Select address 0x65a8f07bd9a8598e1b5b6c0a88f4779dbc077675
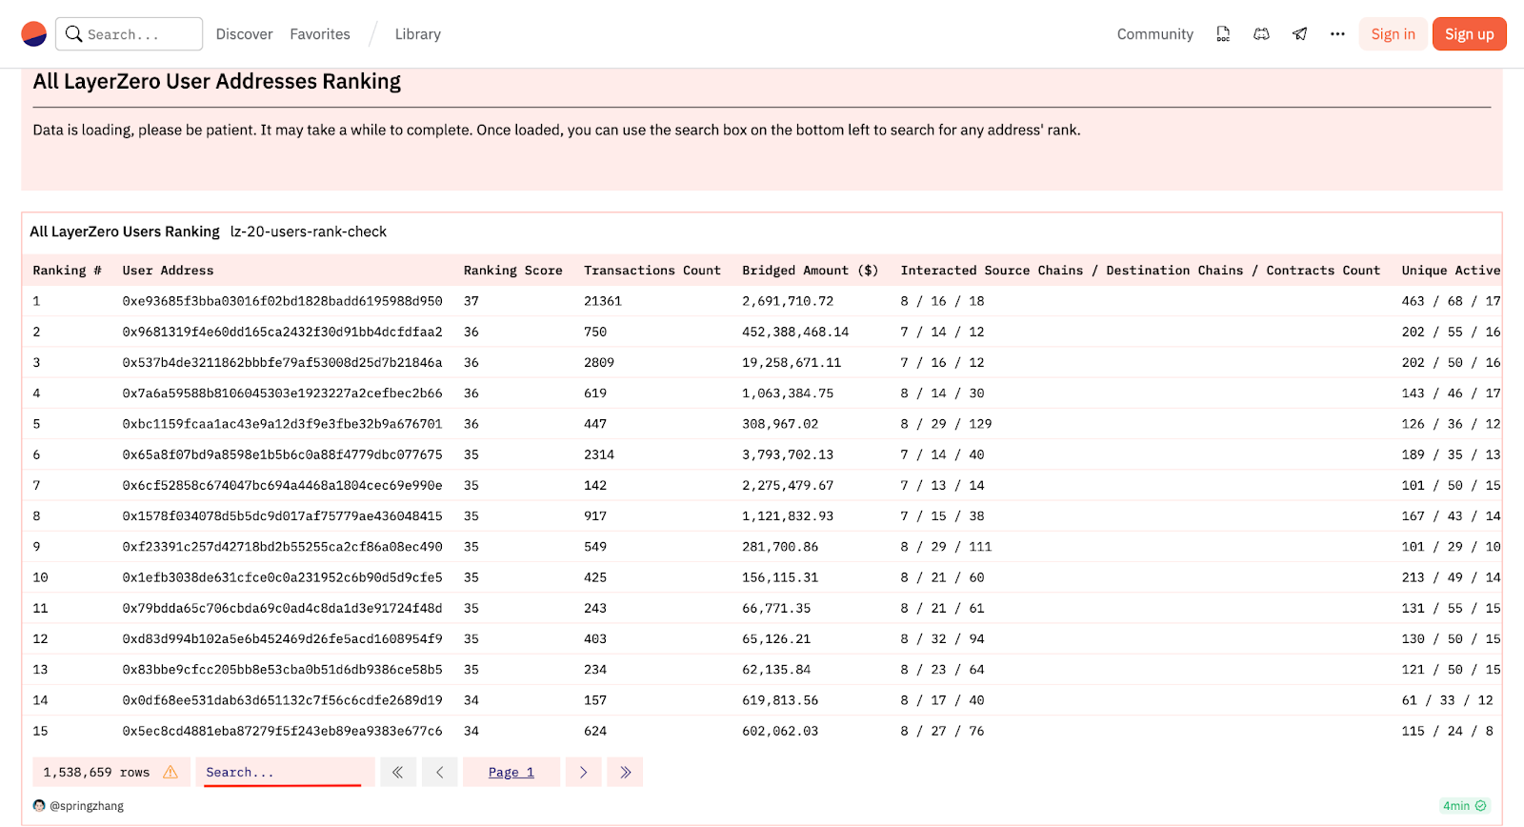This screenshot has width=1524, height=827. [282, 454]
